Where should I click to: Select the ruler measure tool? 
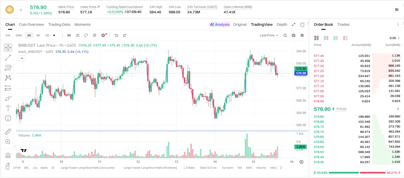coord(8,132)
